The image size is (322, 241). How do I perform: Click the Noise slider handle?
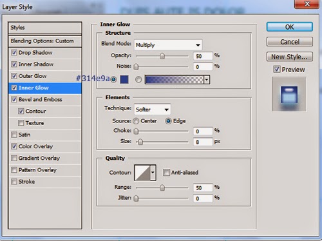click(x=136, y=67)
